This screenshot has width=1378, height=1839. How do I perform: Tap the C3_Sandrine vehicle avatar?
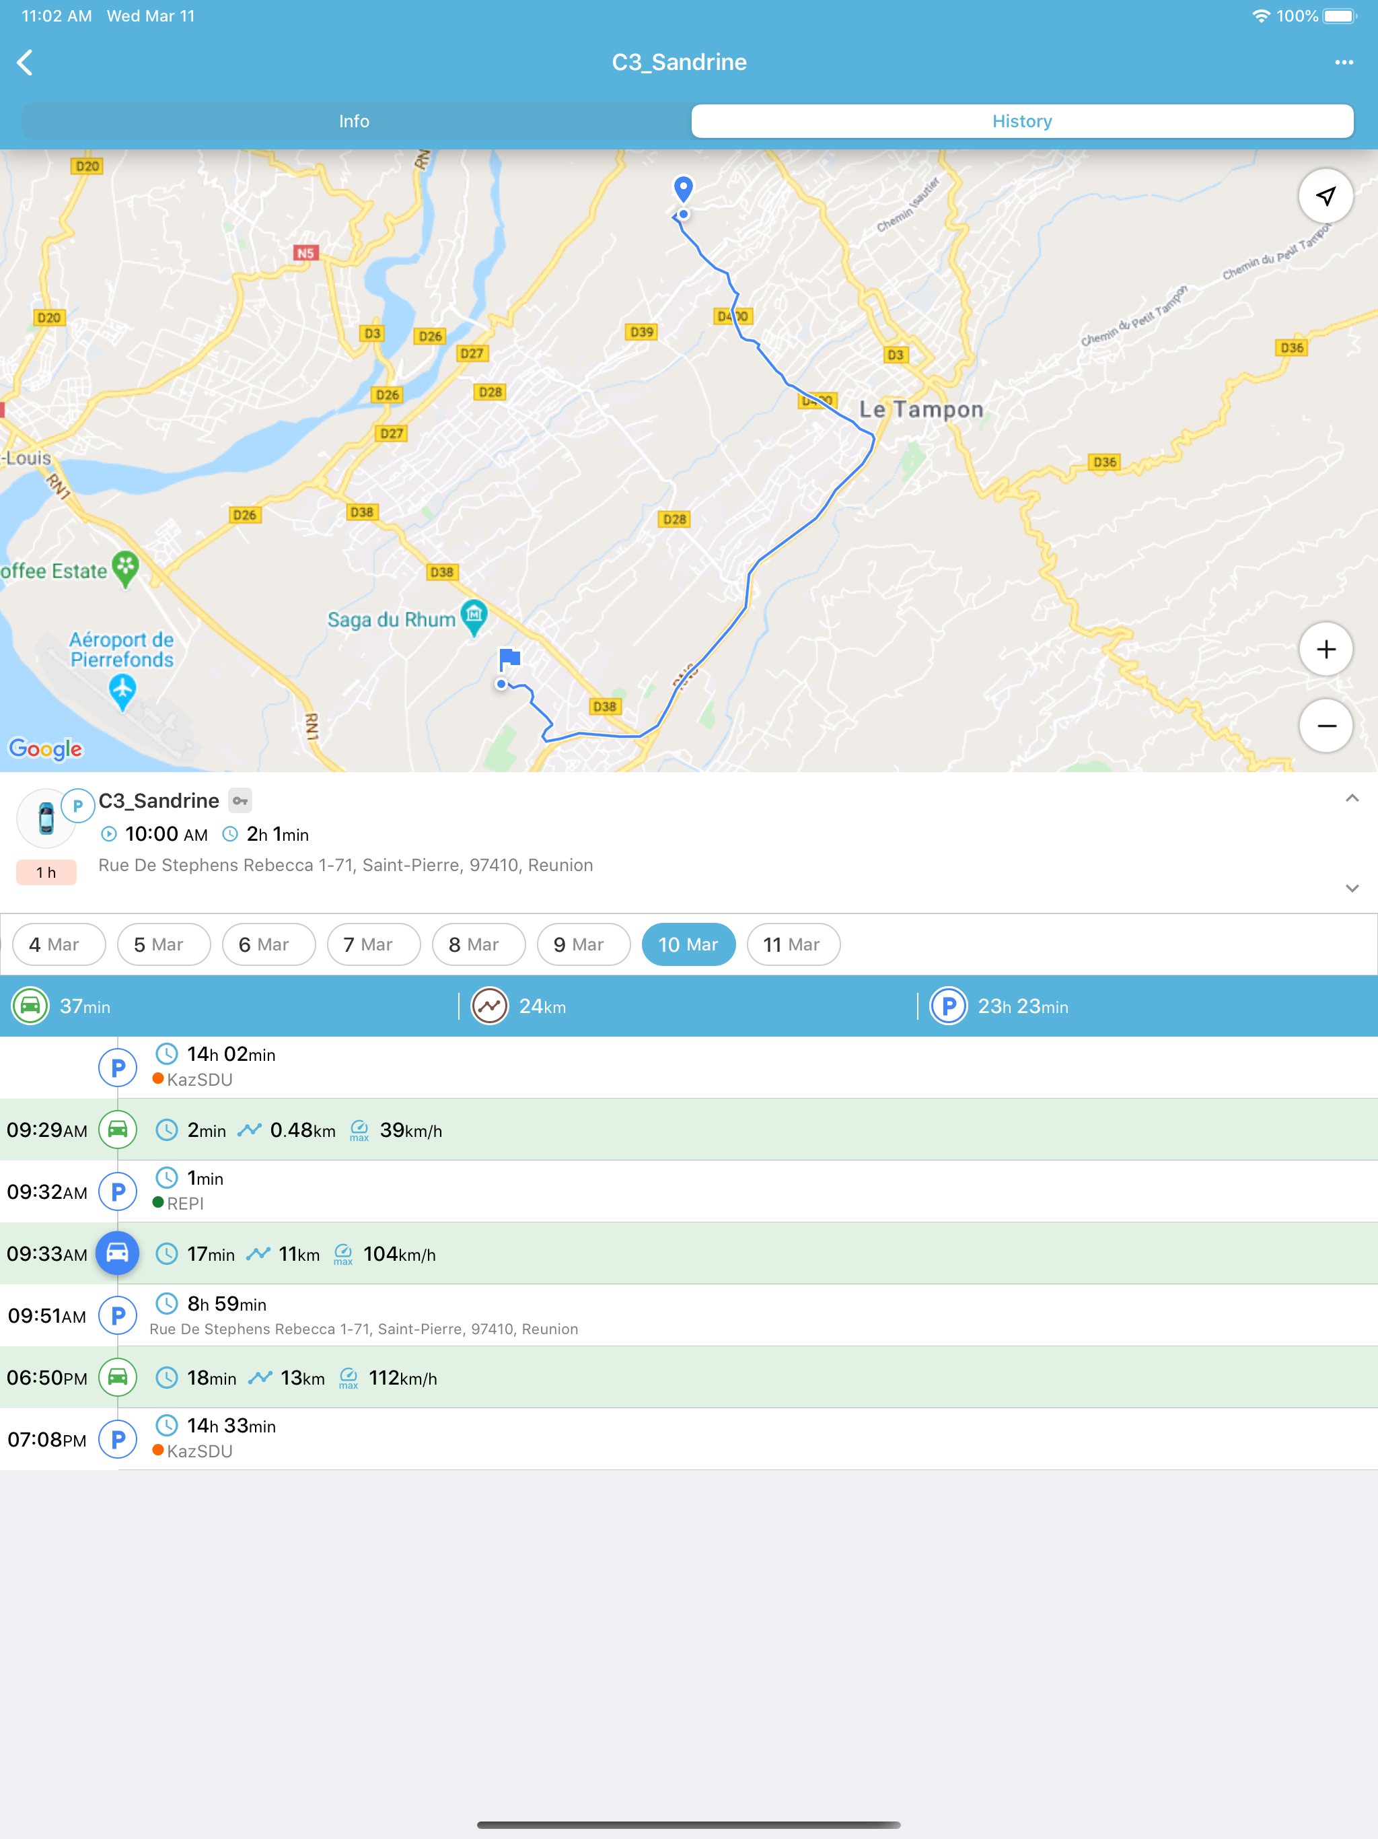(x=46, y=819)
